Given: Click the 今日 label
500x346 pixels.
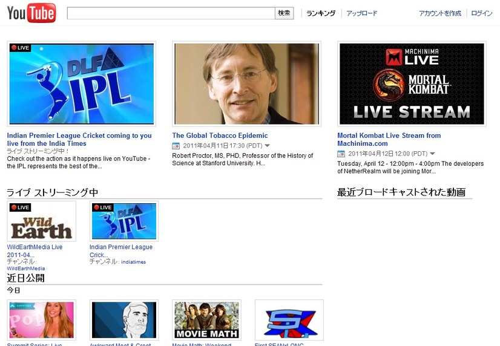Looking at the screenshot, I should click(x=13, y=290).
